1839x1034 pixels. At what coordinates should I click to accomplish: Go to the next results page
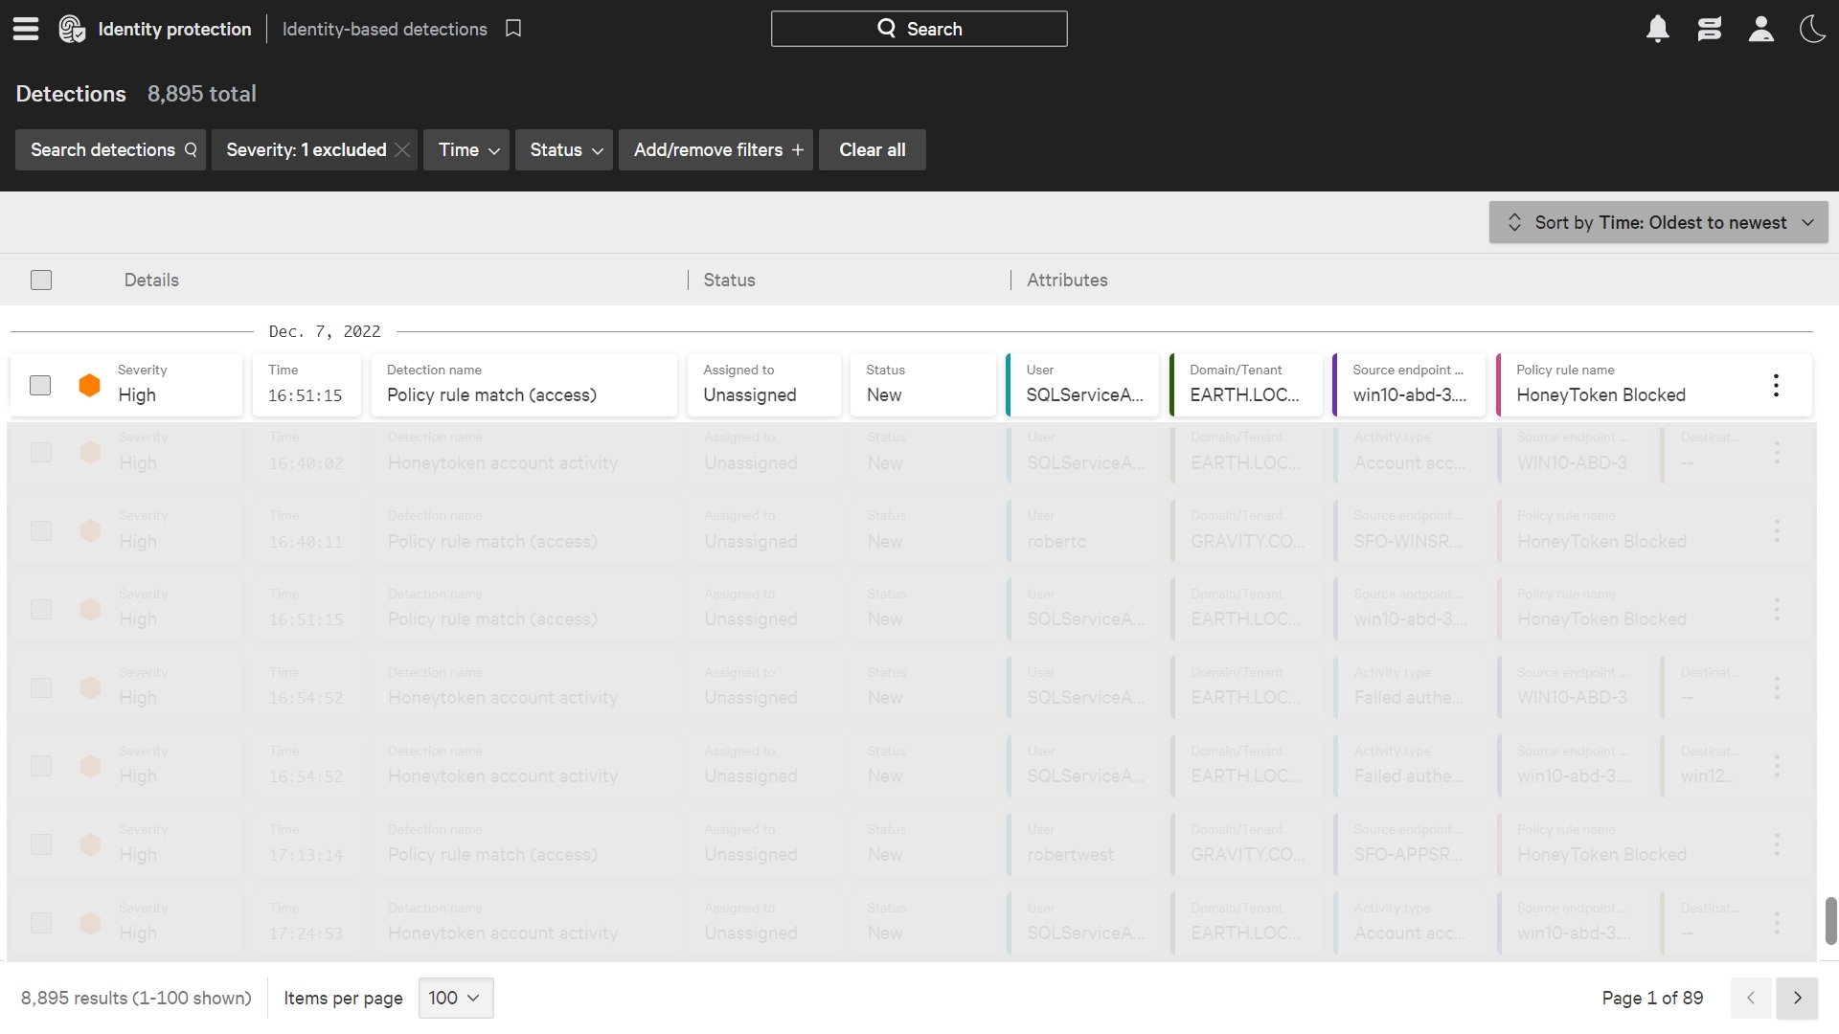(1797, 998)
